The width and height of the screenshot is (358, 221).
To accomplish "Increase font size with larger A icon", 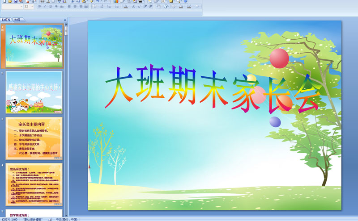I will tap(133, 6).
